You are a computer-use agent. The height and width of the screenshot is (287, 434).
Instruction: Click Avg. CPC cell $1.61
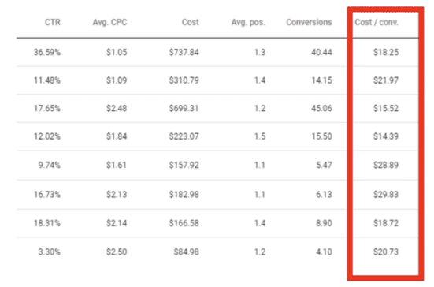pyautogui.click(x=117, y=165)
